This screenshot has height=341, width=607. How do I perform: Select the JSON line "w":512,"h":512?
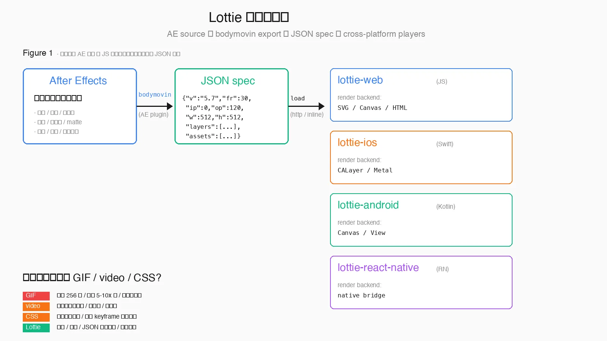pos(215,117)
